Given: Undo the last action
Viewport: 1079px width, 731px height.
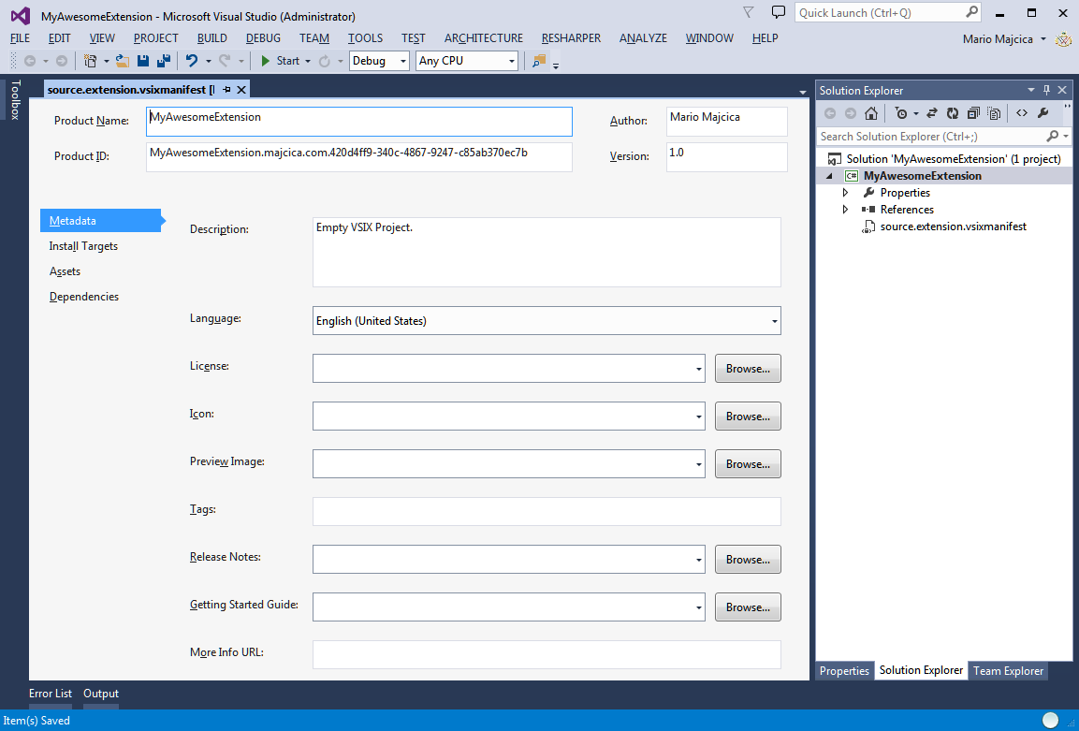Looking at the screenshot, I should coord(192,61).
